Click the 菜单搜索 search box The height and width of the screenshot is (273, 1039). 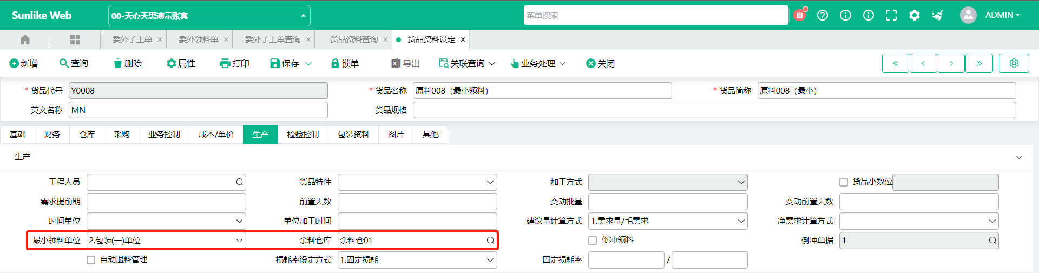(x=656, y=15)
